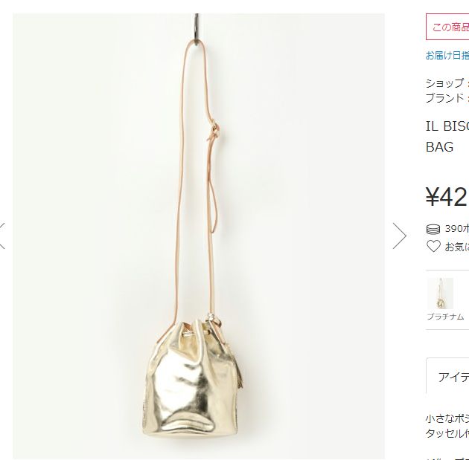The height and width of the screenshot is (460, 469).
Task: Click the プラチナム color label
Action: 445,317
